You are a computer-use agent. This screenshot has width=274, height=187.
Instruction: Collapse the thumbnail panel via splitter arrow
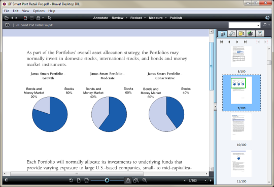click(215, 107)
